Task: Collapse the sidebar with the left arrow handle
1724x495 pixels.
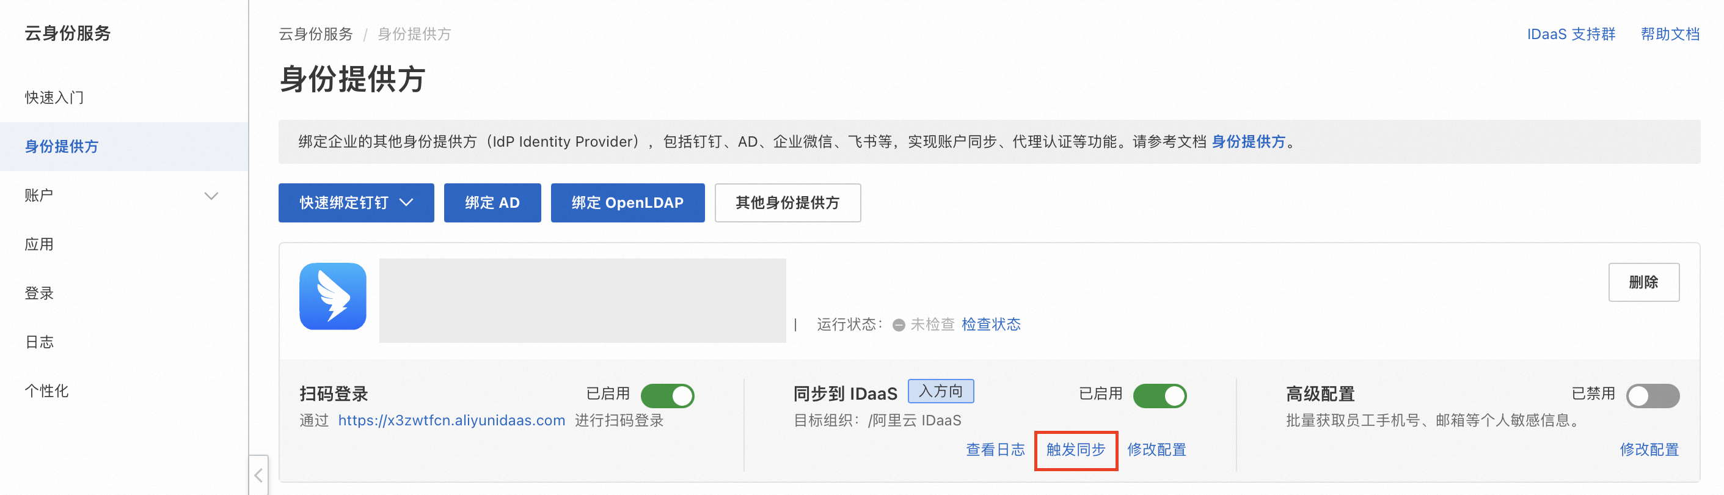Action: click(259, 475)
